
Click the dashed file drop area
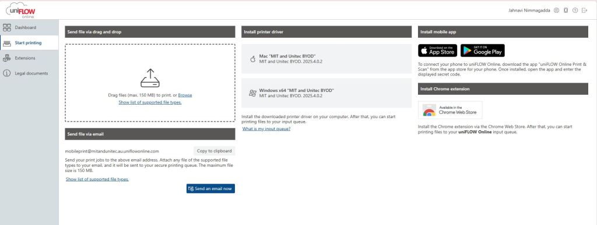[x=150, y=83]
